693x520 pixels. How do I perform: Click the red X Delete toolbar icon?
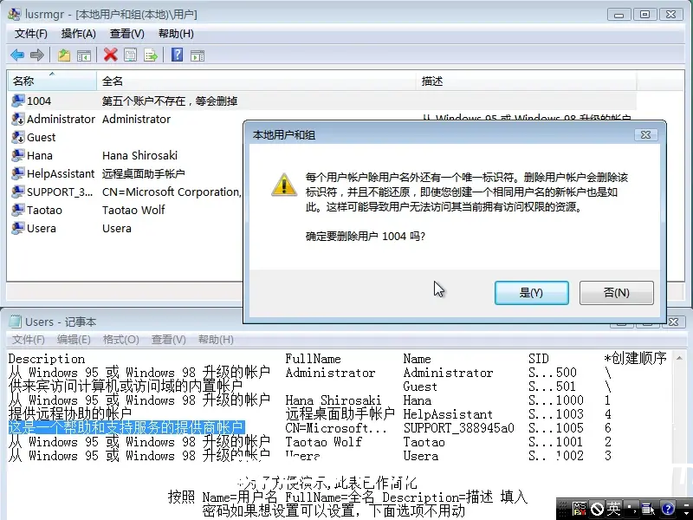tap(111, 55)
